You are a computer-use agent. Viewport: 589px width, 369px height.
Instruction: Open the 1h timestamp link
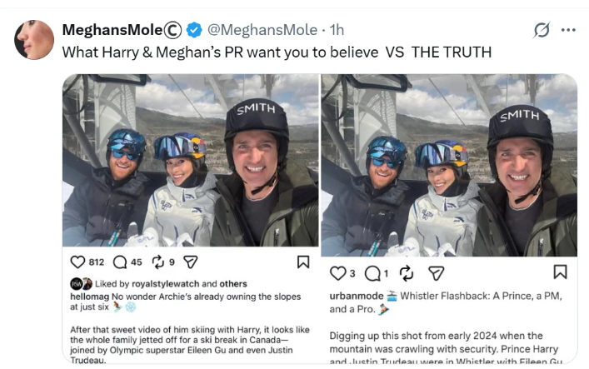tap(337, 30)
